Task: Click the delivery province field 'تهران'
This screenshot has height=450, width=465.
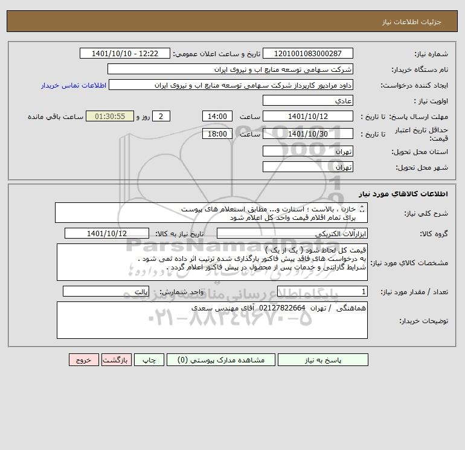Action: click(308, 151)
